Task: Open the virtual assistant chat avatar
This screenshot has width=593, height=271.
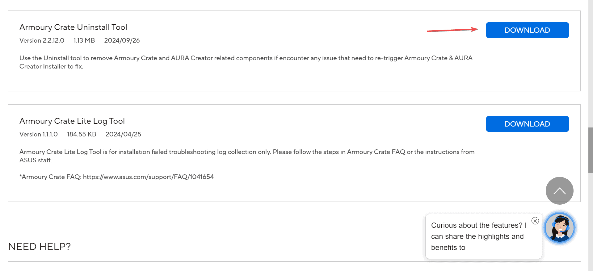Action: 559,228
